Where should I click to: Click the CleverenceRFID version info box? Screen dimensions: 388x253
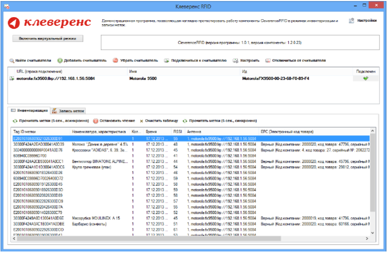[240, 42]
